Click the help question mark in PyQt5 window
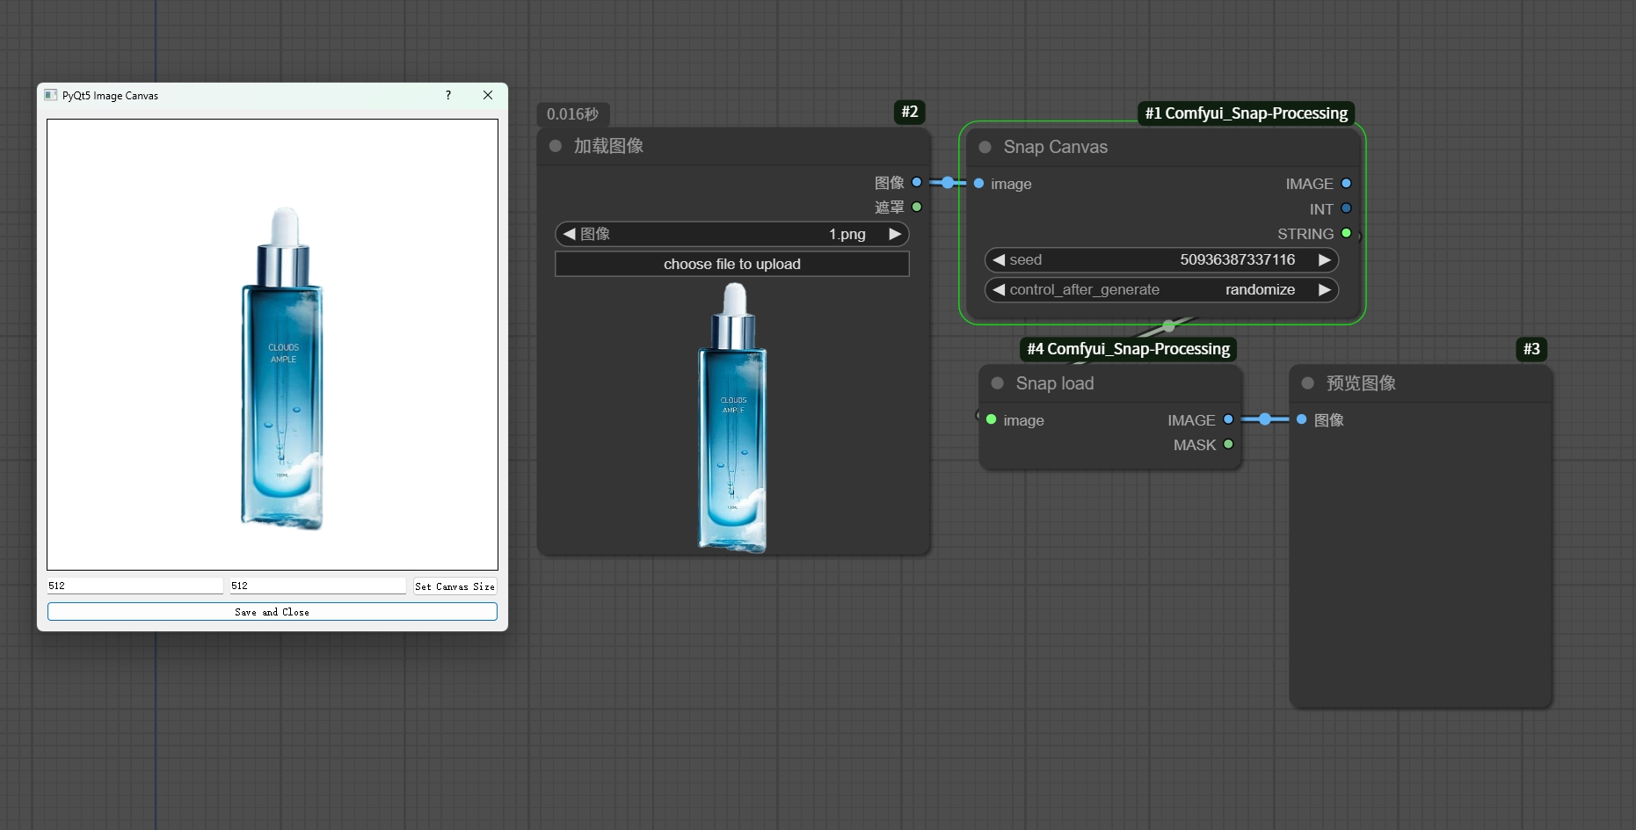 click(448, 95)
